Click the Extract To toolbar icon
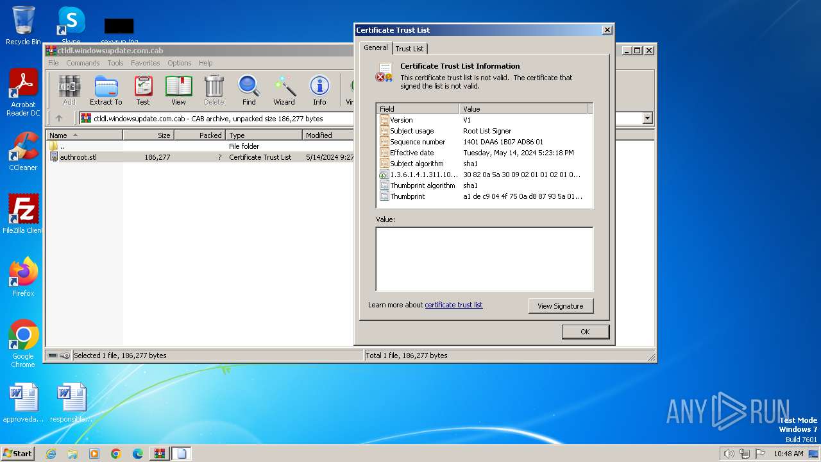The image size is (821, 462). click(x=106, y=90)
